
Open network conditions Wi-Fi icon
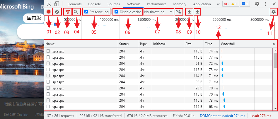[x=178, y=12]
